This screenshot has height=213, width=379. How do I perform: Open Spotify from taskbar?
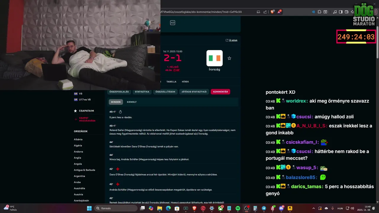click(x=238, y=208)
